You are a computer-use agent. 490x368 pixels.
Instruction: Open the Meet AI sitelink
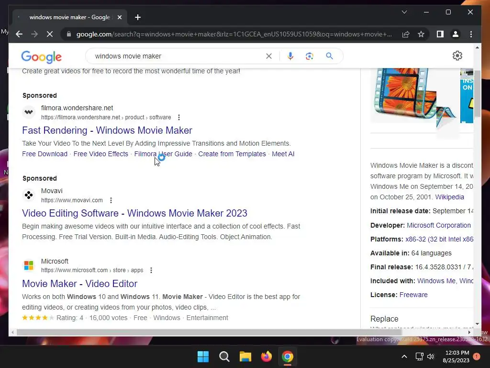click(x=283, y=154)
